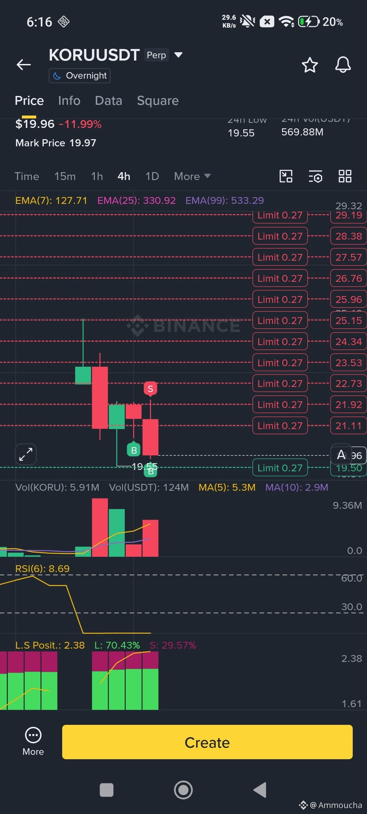Tap the green B buy marker above 19.55
This screenshot has width=367, height=814.
tap(134, 450)
